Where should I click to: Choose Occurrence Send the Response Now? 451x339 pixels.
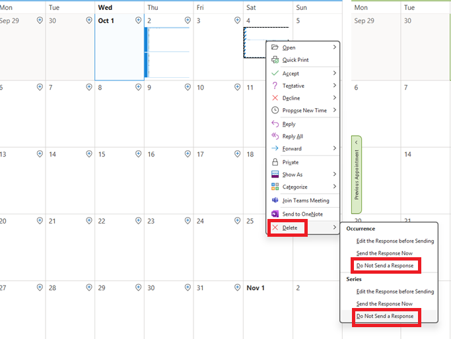[389, 253]
